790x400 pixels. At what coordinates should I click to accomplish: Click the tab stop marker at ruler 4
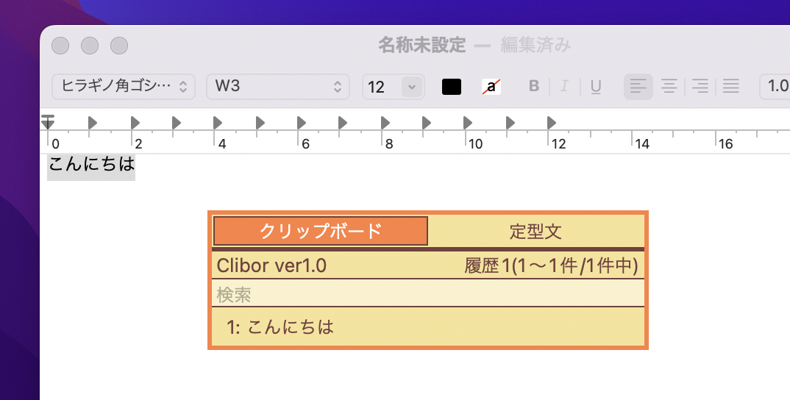click(217, 122)
